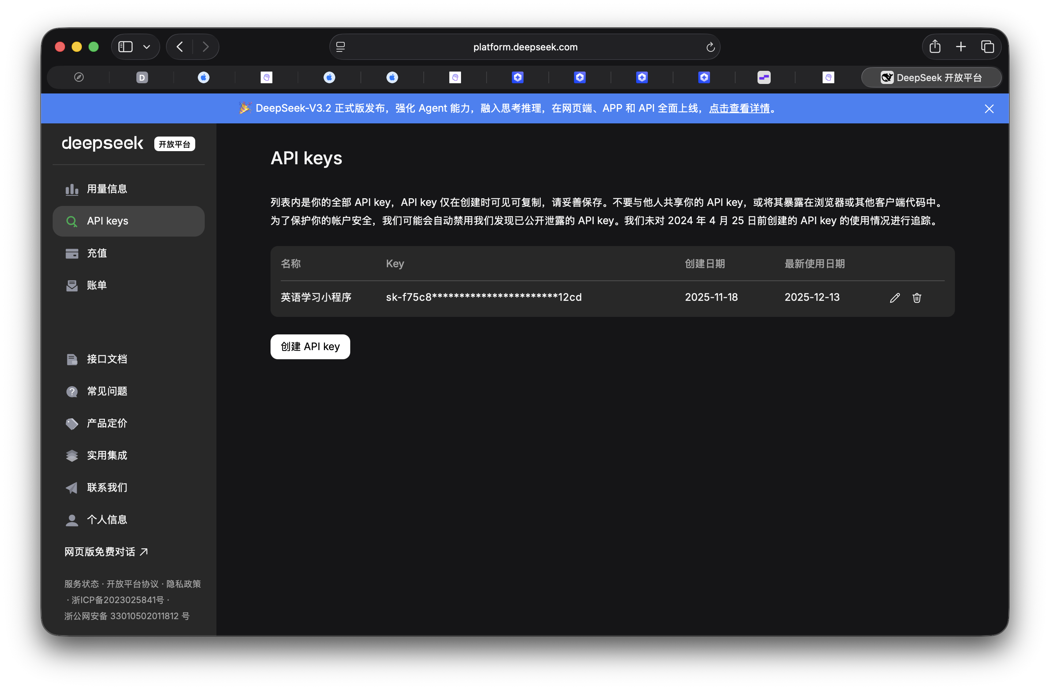1050x690 pixels.
Task: Open 接口文档 documentation icon
Action: point(72,359)
